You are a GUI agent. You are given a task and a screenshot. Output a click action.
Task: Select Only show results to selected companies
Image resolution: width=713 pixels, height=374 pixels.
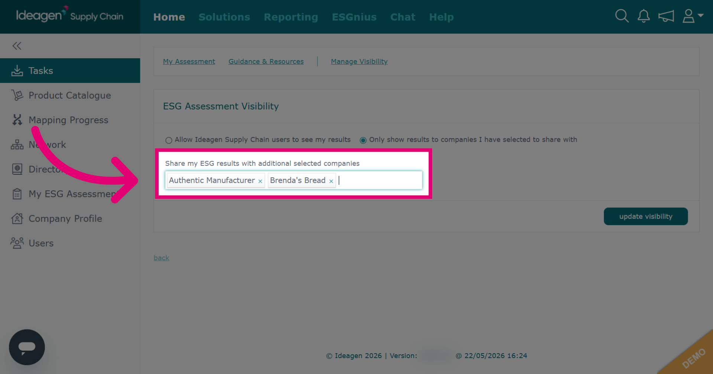click(x=363, y=140)
